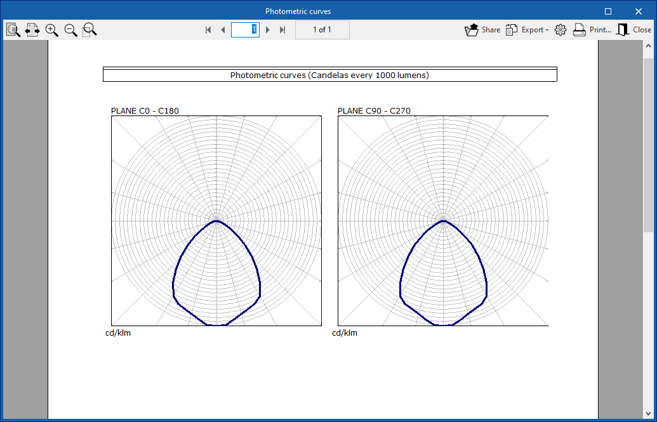Maximize the Photometric curves window
Image resolution: width=657 pixels, height=422 pixels.
[x=608, y=11]
